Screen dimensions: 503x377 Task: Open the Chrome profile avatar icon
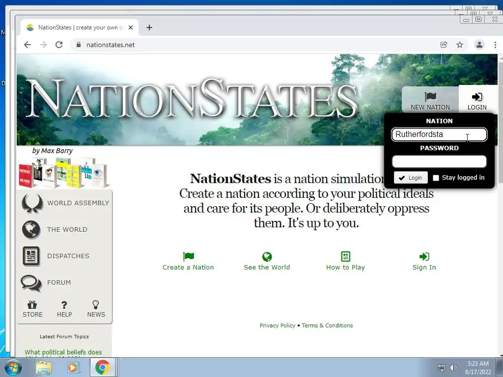479,45
